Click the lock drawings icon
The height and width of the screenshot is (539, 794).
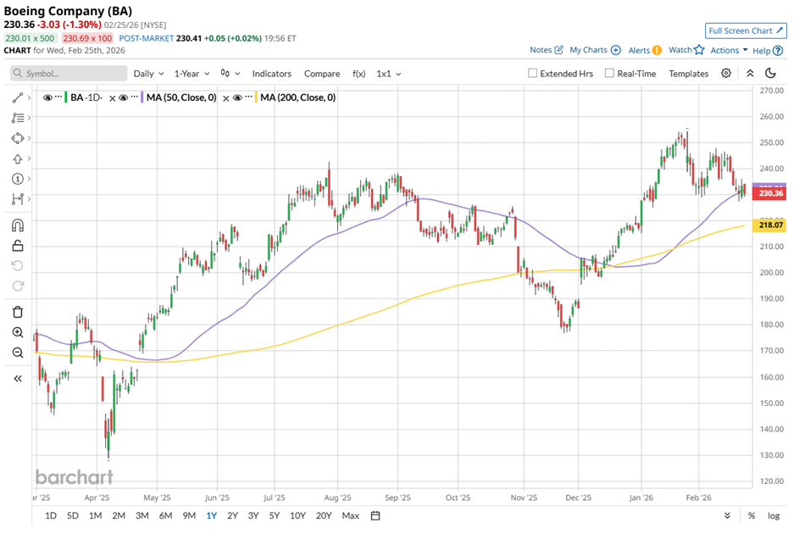(x=18, y=247)
